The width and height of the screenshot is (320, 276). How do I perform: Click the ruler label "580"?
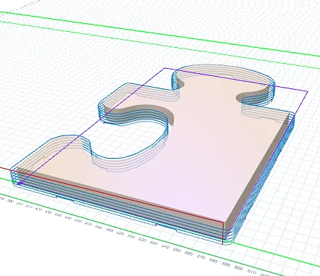tap(214, 261)
